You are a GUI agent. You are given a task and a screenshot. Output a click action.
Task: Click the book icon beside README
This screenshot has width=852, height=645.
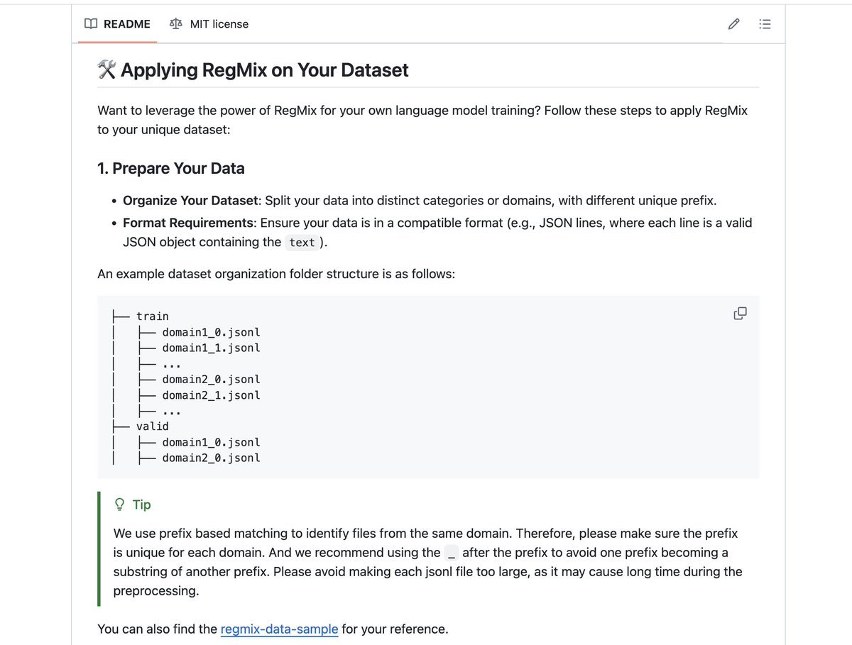[x=91, y=24]
